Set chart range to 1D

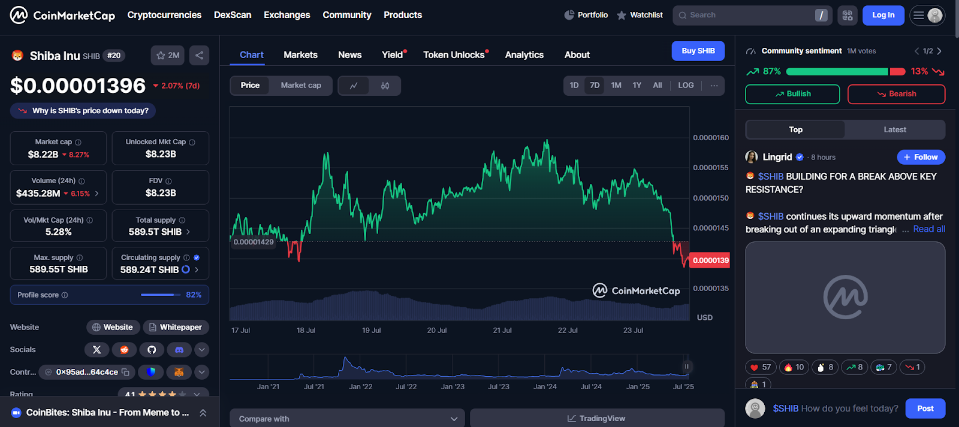point(574,86)
